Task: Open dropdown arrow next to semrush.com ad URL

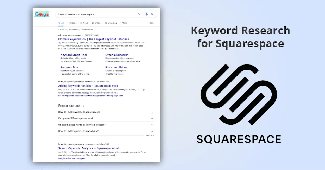Action: (83, 35)
